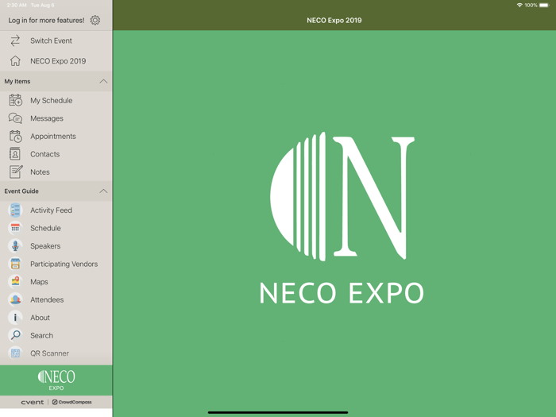Open the QR Scanner label
Image resolution: width=556 pixels, height=417 pixels.
pyautogui.click(x=49, y=353)
